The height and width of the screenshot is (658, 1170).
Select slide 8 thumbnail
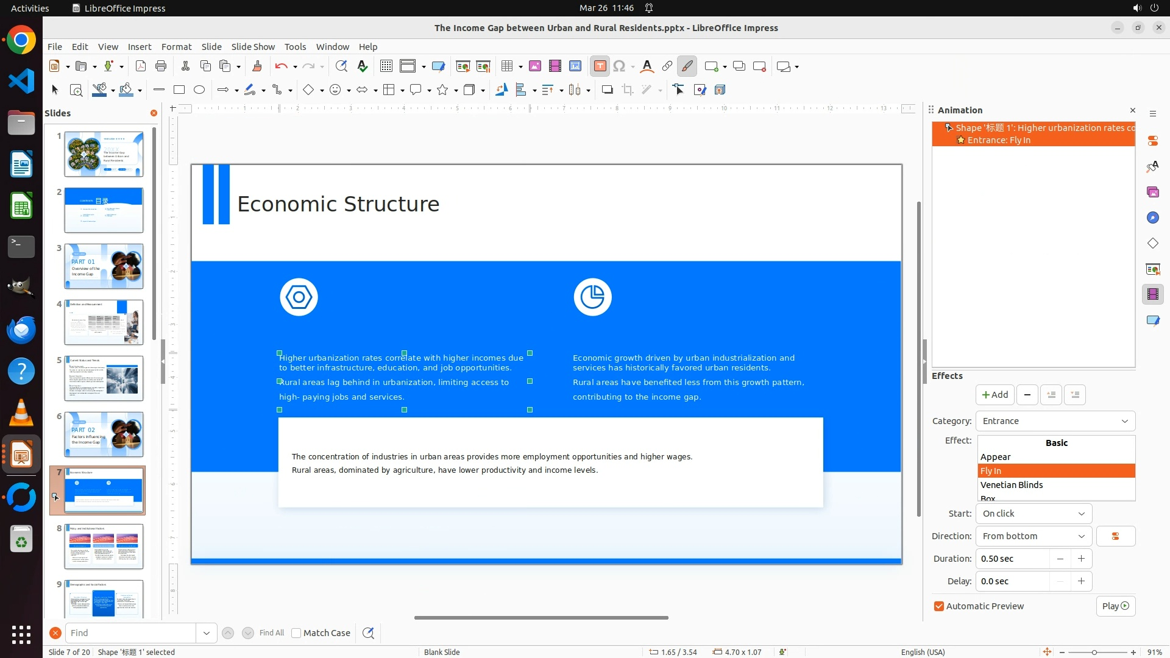[104, 546]
